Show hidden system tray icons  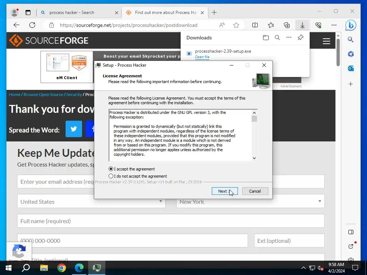point(303,268)
